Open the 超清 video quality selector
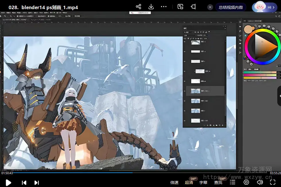Image resolution: width=281 pixels, height=187 pixels. coord(189,182)
